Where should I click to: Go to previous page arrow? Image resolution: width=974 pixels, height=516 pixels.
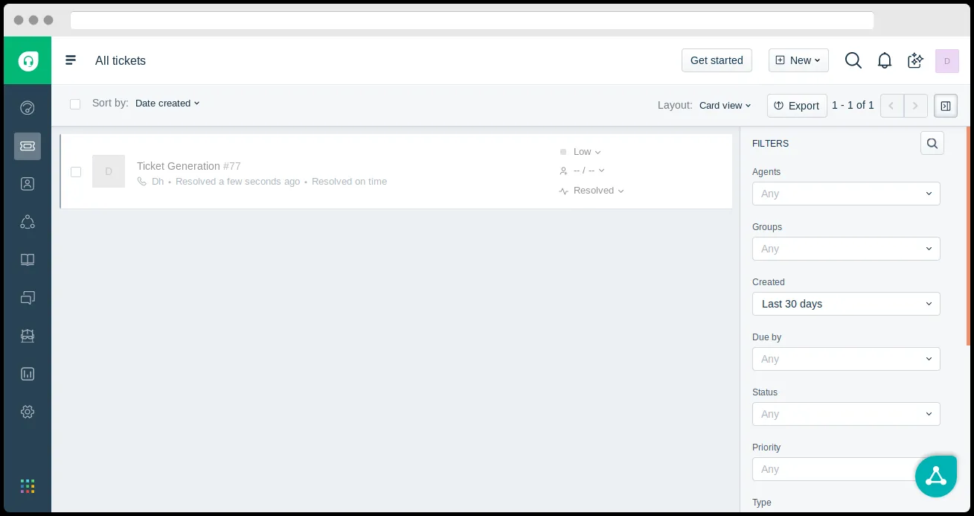892,106
